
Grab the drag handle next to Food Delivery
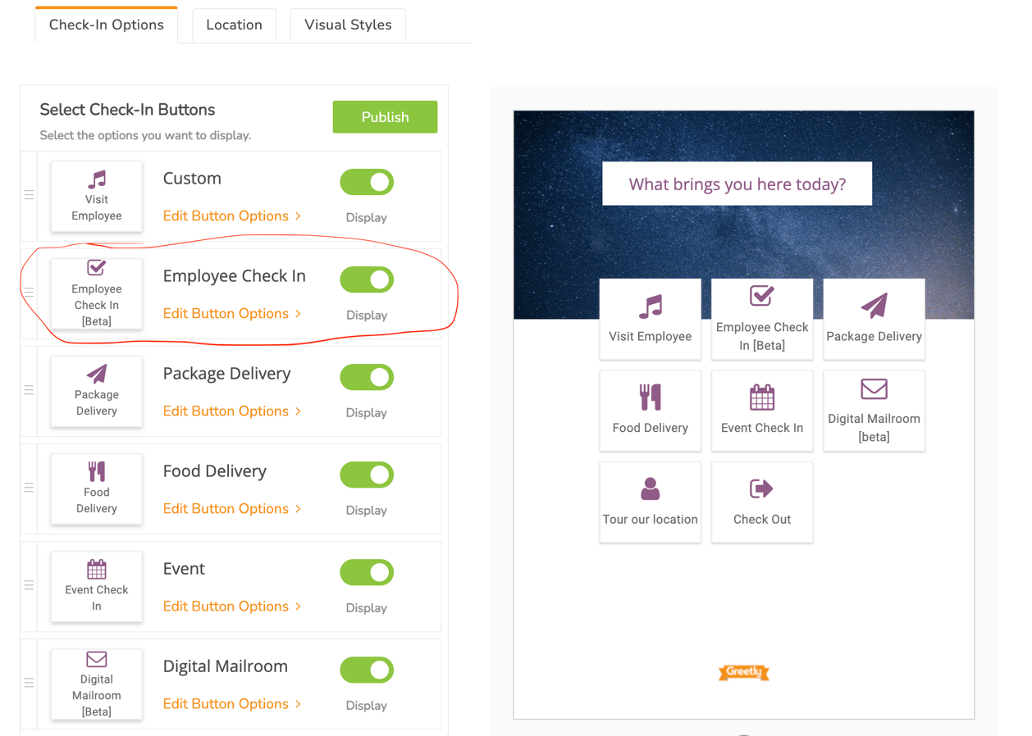(x=29, y=488)
